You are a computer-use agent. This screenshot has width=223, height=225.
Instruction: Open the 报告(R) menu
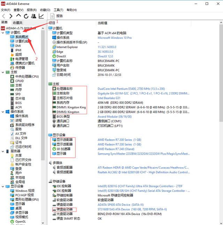coord(32,10)
